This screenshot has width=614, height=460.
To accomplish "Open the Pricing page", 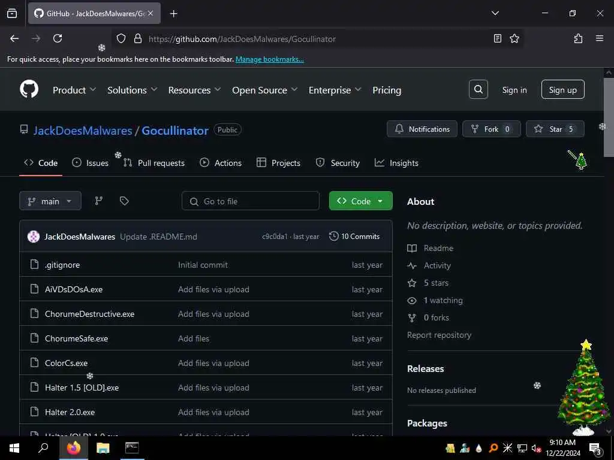I will 387,90.
